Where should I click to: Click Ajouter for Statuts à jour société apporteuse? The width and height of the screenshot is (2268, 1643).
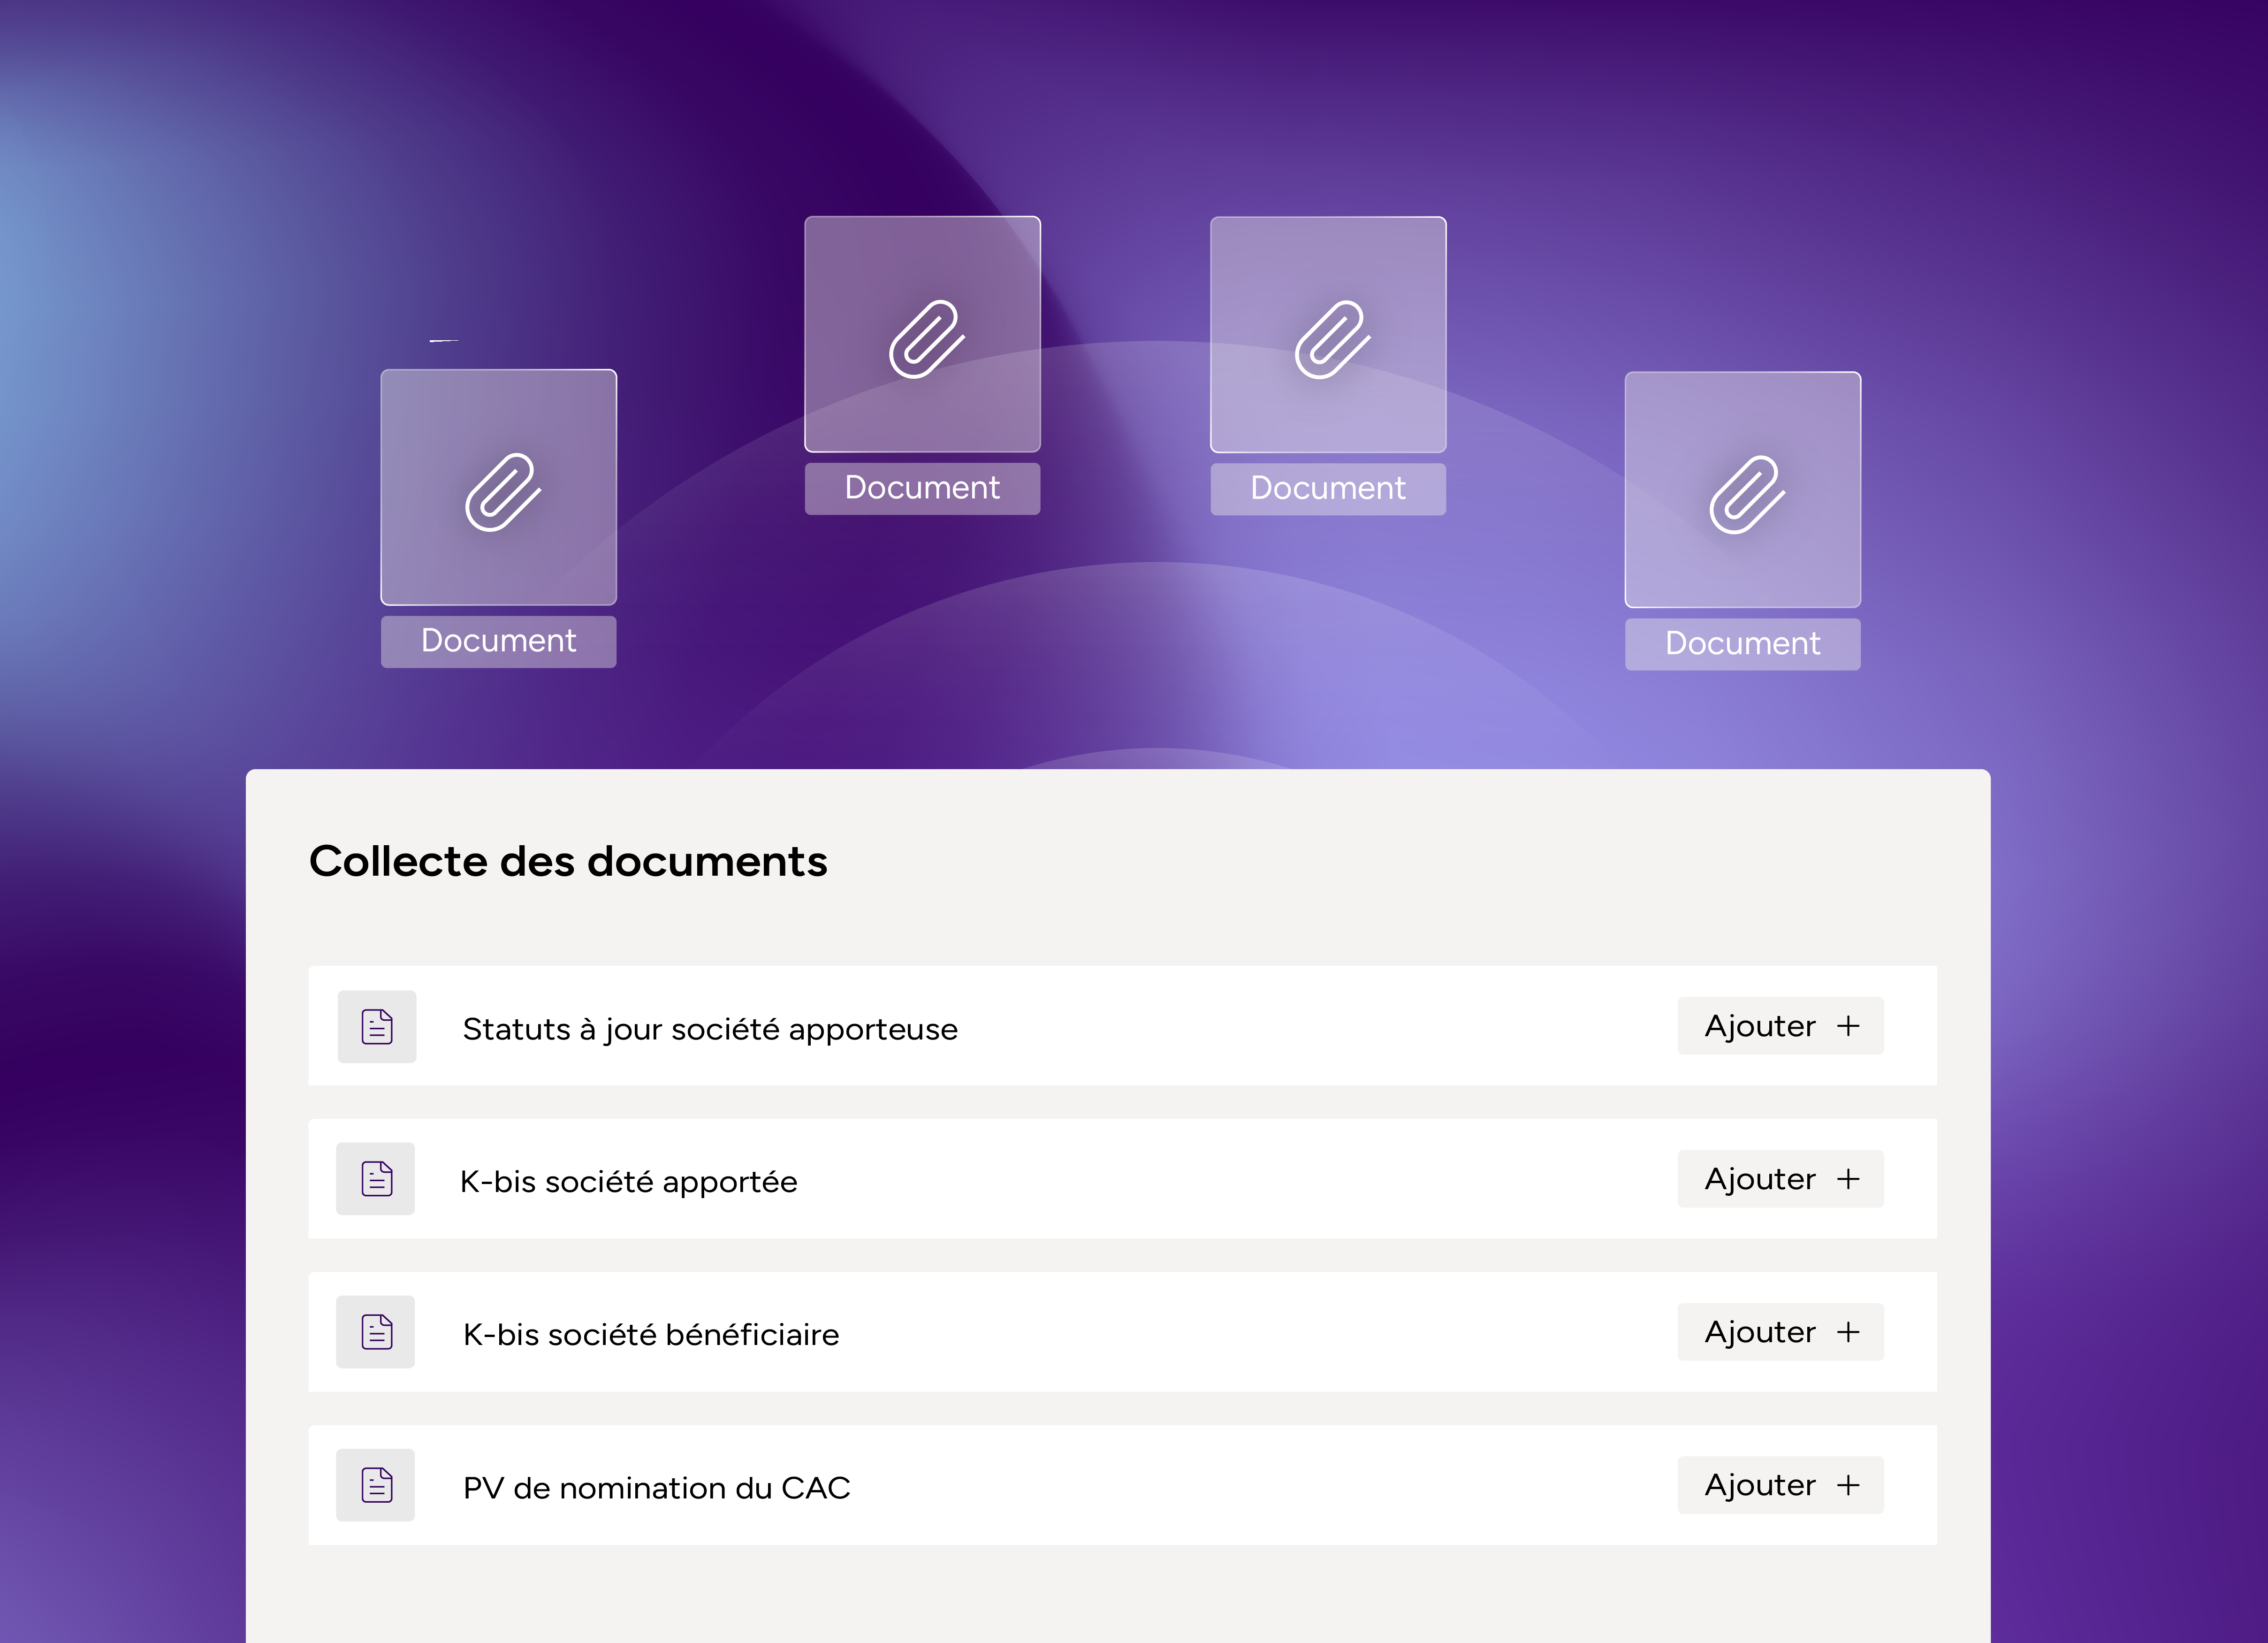point(1780,1026)
